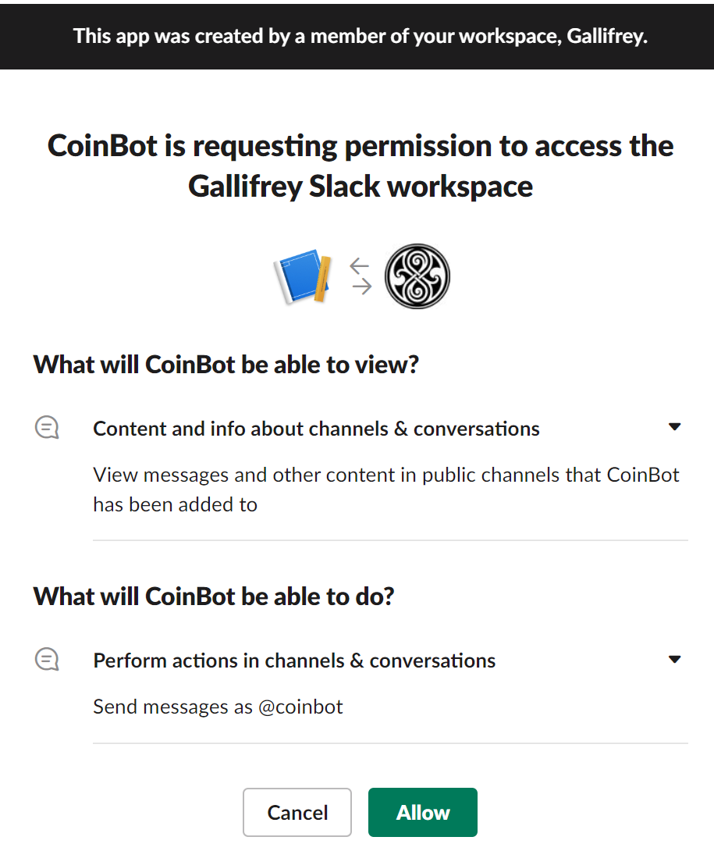Viewport: 714px width, 844px height.
Task: Click the 'View messages and other content' description
Action: click(385, 490)
